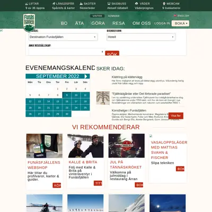Click the Ange resesällskap input field
The width and height of the screenshot is (212, 212).
[x=66, y=52]
